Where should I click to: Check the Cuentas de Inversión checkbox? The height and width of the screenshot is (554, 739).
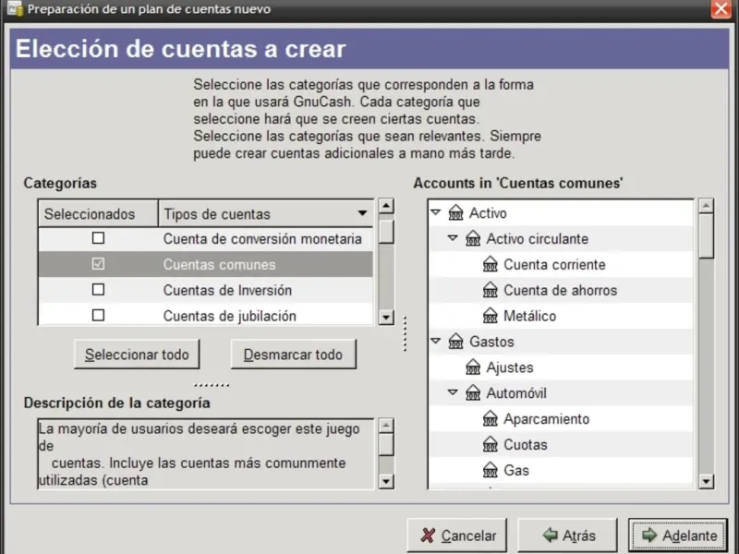(98, 290)
